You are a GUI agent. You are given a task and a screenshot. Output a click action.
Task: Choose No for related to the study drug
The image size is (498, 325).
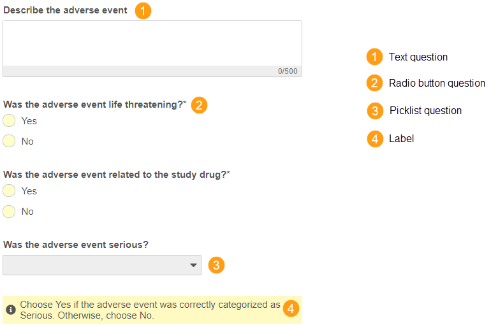pos(10,211)
